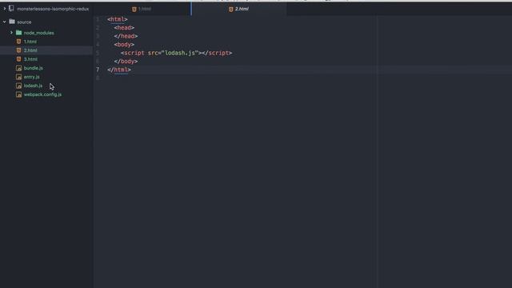Select the 2.html editor tab
The width and height of the screenshot is (512, 288).
(238, 9)
